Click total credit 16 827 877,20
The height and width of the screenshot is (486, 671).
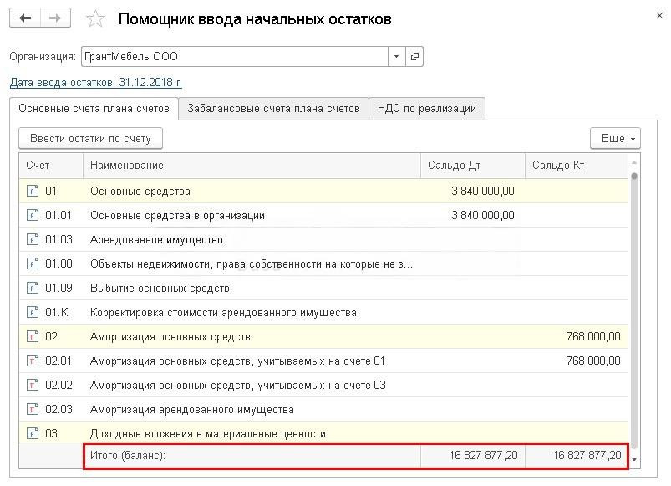[587, 455]
